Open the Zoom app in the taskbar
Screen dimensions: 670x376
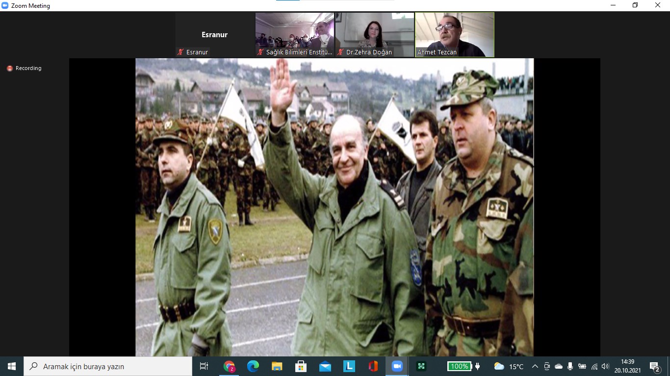point(397,366)
